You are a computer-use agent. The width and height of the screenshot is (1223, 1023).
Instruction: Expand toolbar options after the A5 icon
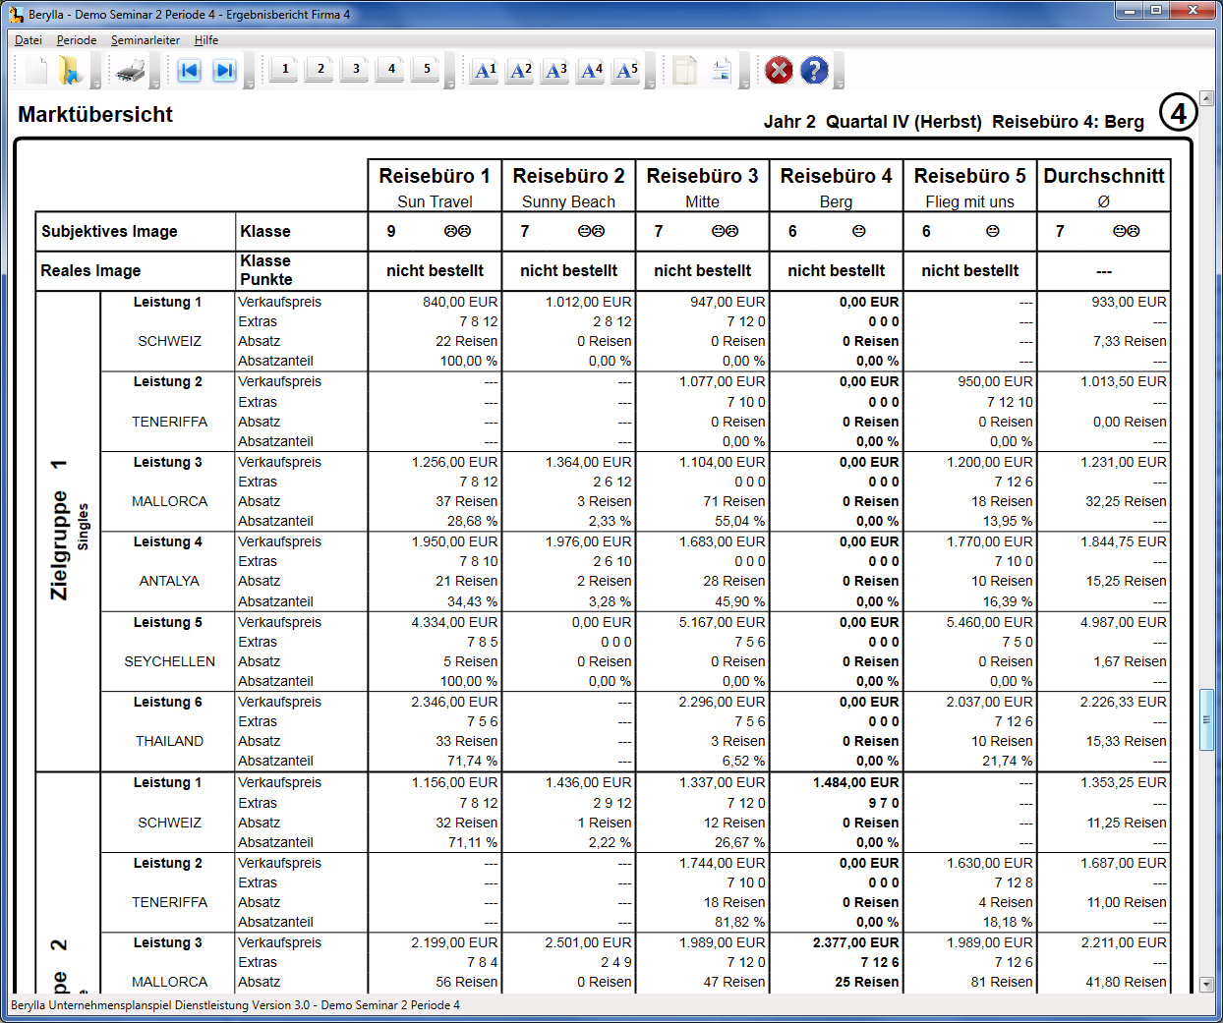[651, 72]
